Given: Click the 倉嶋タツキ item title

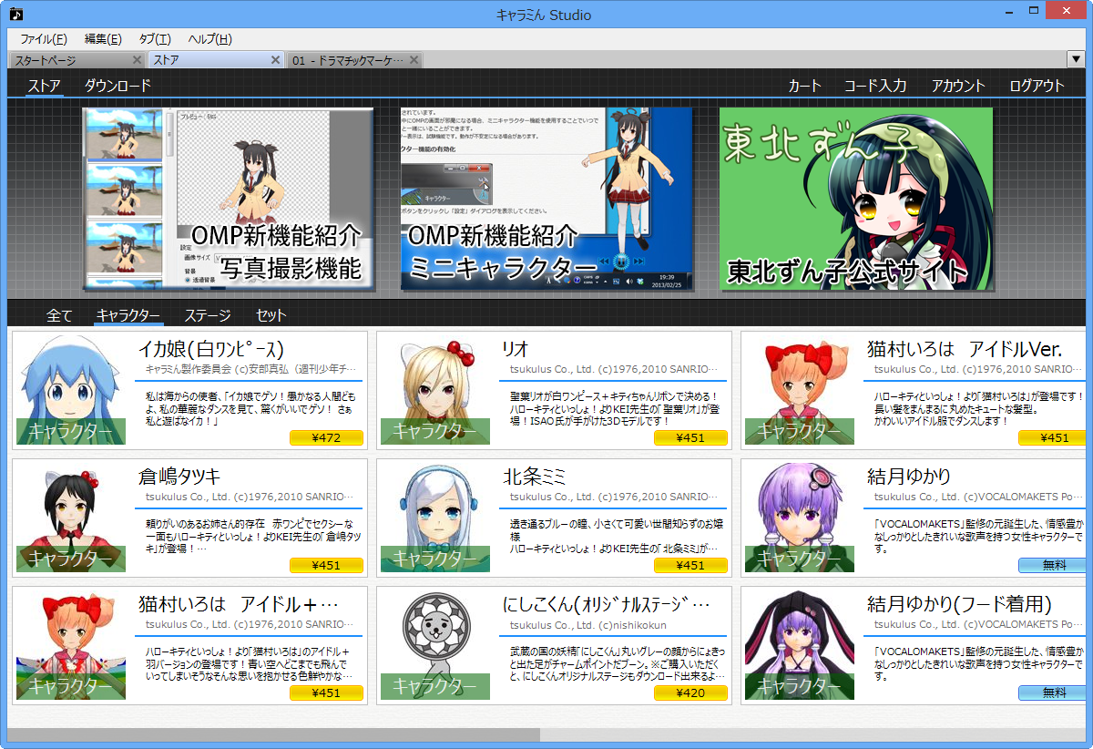Looking at the screenshot, I should coord(179,477).
